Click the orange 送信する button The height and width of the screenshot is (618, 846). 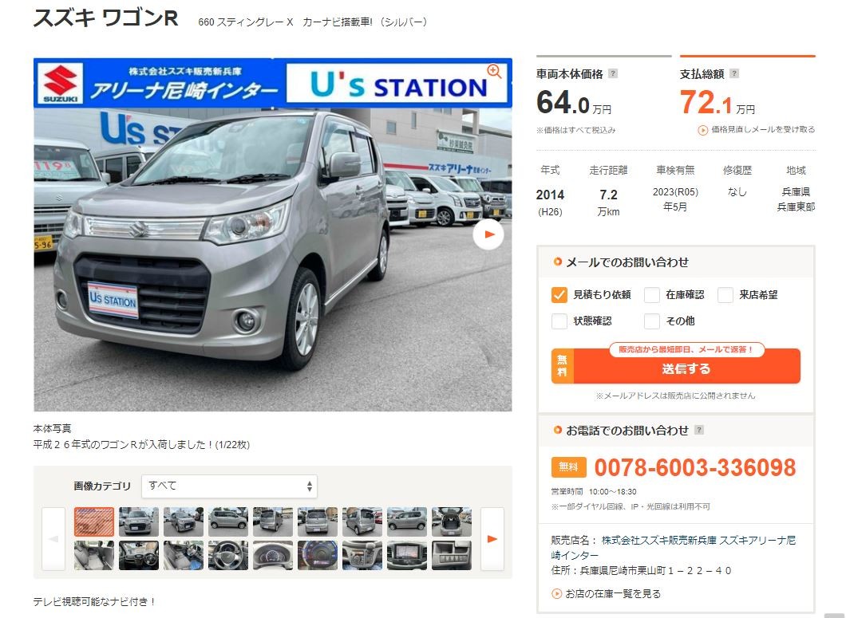(x=675, y=369)
